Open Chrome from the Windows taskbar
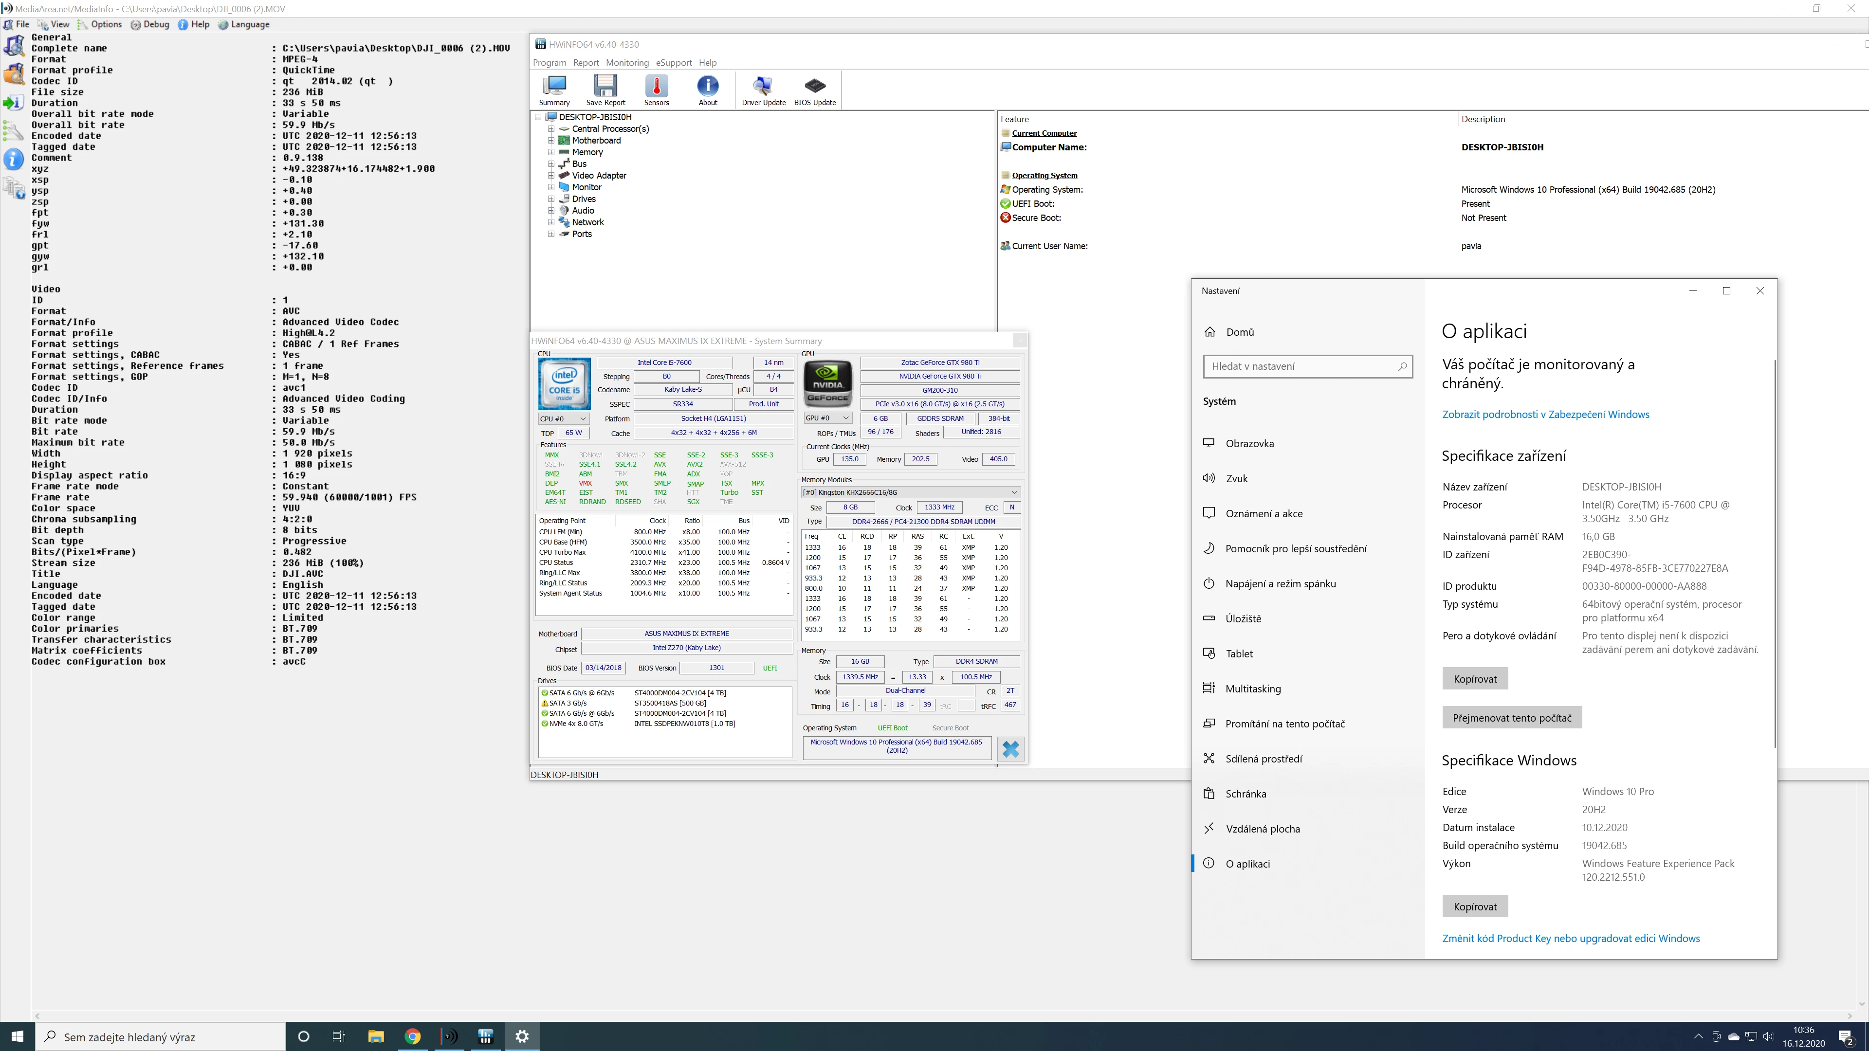This screenshot has height=1051, width=1869. 412,1036
